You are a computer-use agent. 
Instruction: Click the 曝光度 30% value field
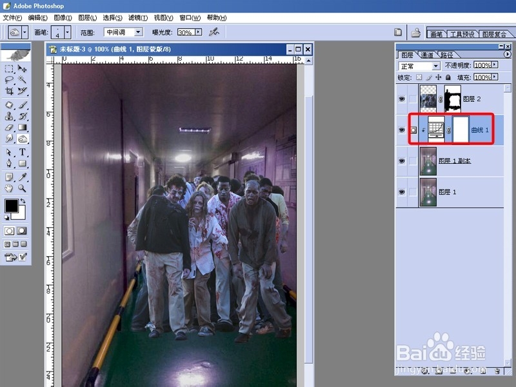pos(186,32)
